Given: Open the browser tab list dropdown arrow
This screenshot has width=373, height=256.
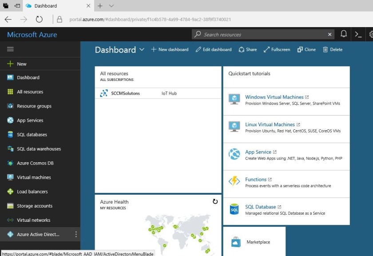Looking at the screenshot, I should [111, 6].
